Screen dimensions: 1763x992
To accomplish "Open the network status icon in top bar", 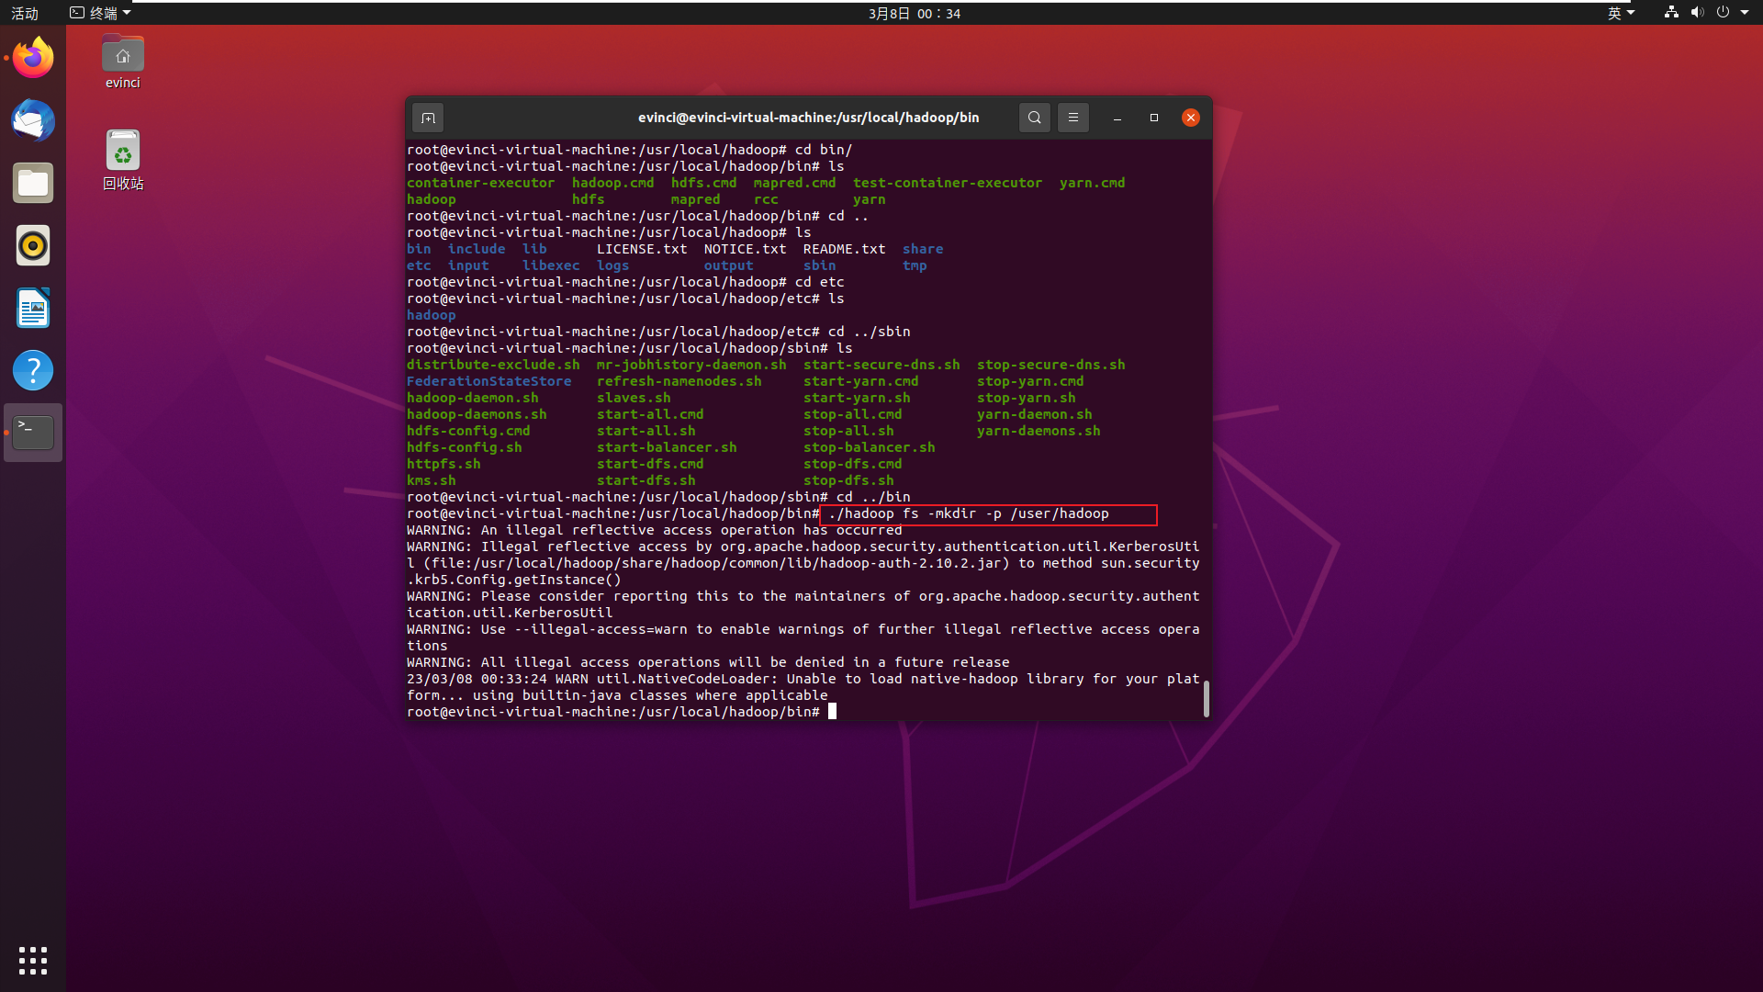I will [x=1671, y=13].
